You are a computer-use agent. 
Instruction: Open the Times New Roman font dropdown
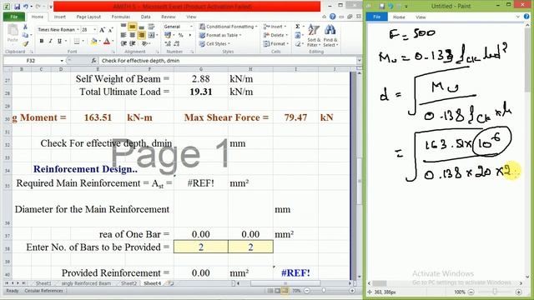coord(78,30)
